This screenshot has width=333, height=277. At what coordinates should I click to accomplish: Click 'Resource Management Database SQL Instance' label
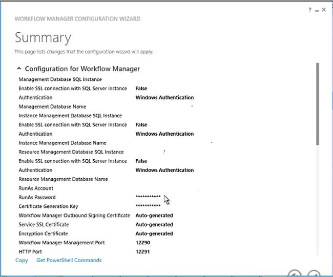coord(71,152)
